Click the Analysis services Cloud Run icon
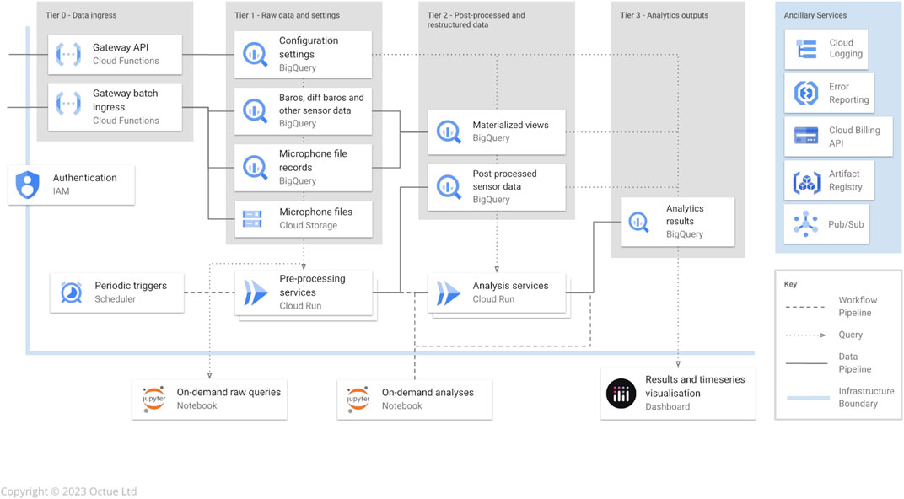 coord(449,293)
